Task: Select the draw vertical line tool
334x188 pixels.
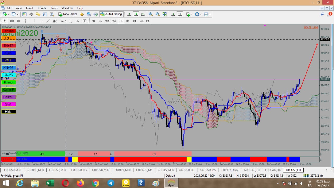Action: [x=34, y=21]
